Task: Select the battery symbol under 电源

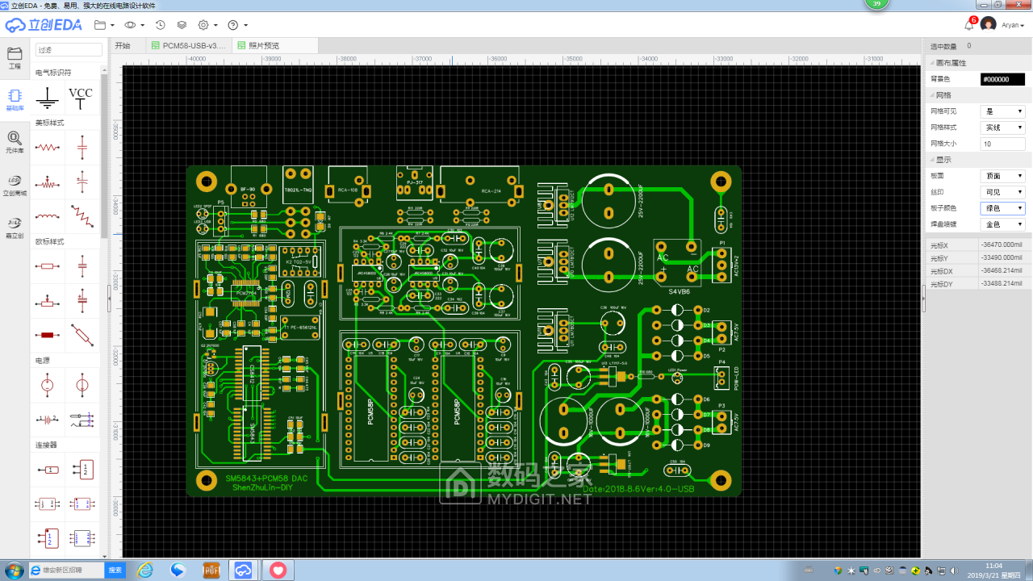Action: [x=48, y=420]
